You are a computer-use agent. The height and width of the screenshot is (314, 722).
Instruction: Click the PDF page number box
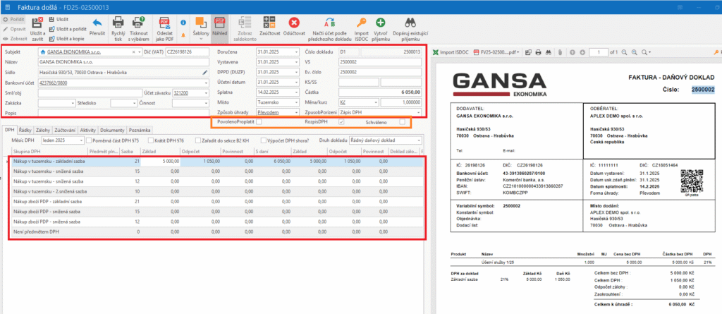pyautogui.click(x=598, y=52)
